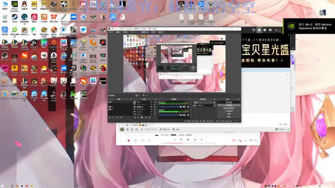Click the shuffle mode icon in music player
Viewport: 335px width, 188px height.
tap(175, 140)
